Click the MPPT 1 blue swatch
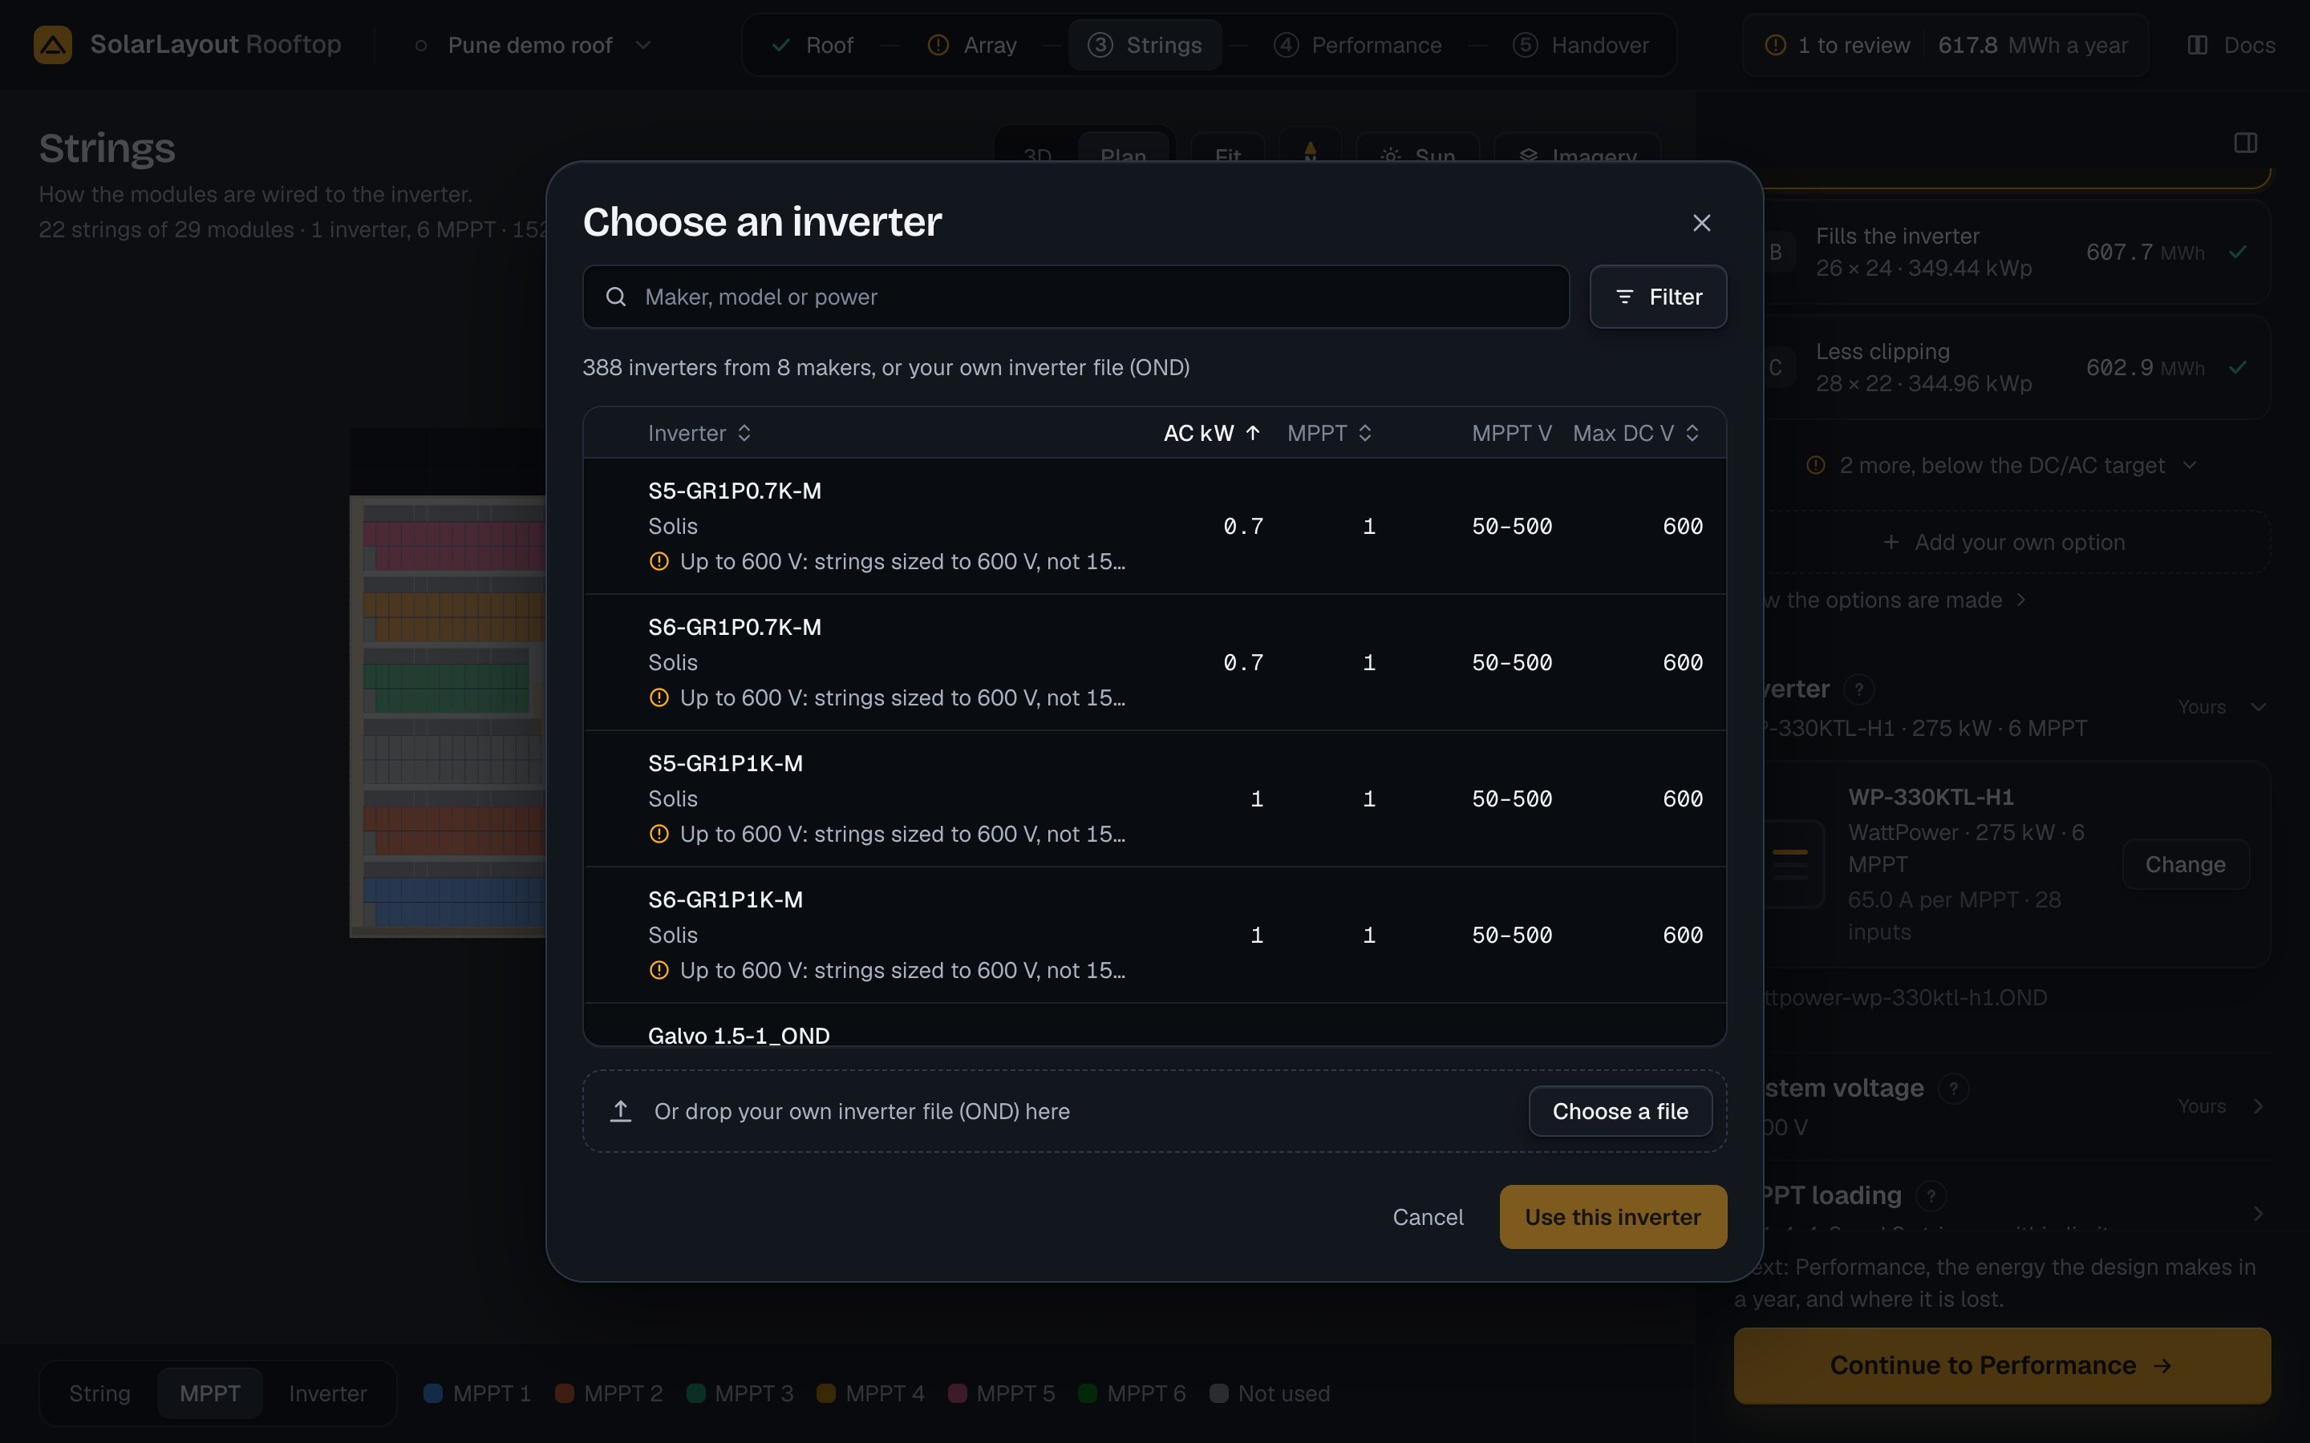This screenshot has width=2310, height=1443. coord(432,1393)
